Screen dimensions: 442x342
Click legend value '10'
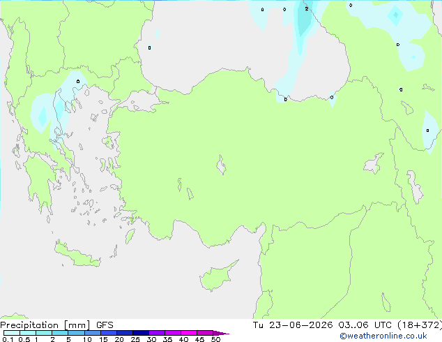(87, 339)
